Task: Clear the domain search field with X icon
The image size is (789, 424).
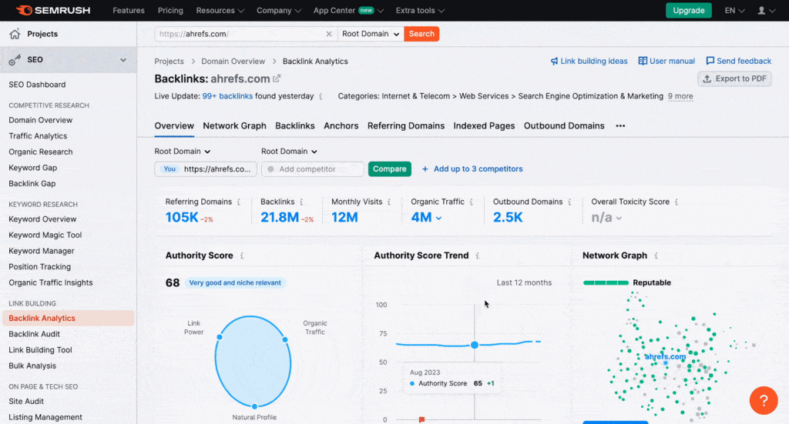Action: point(329,34)
